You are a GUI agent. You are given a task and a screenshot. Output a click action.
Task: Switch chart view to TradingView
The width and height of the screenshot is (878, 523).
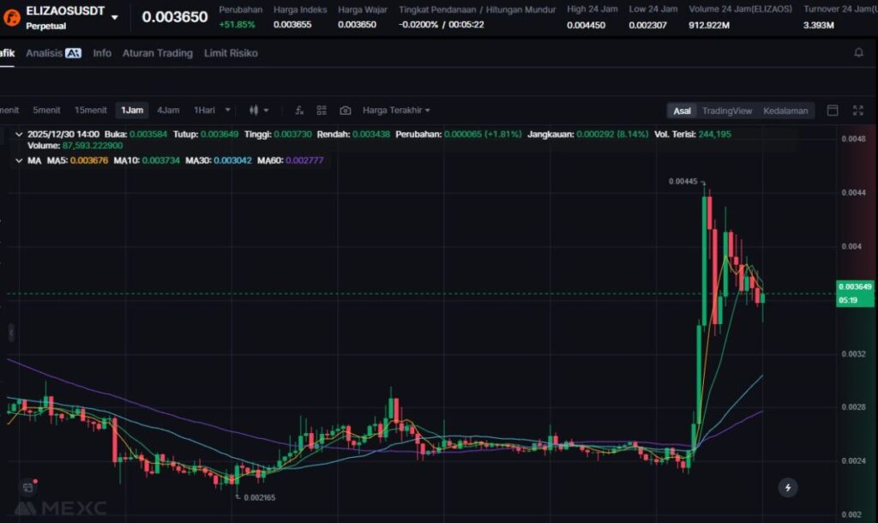[726, 111]
